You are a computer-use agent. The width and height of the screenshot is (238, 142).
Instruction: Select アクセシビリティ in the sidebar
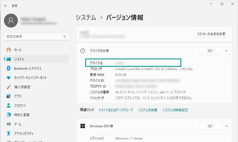click(24, 133)
